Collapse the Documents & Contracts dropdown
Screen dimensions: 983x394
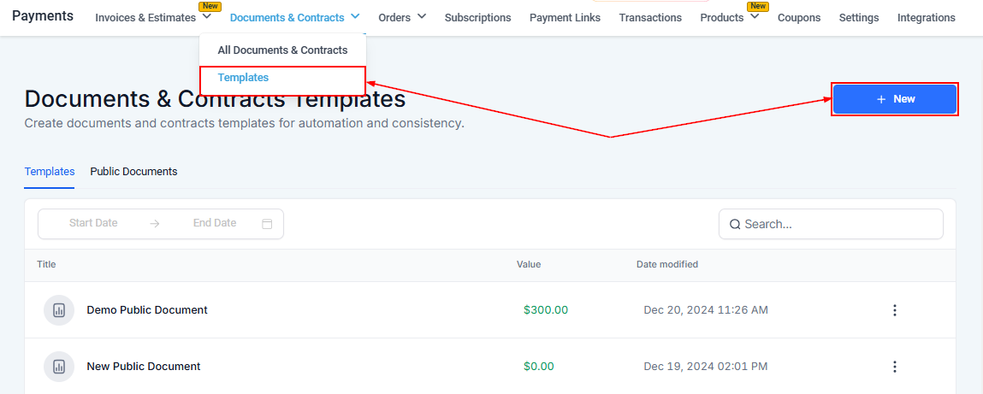[x=355, y=16]
